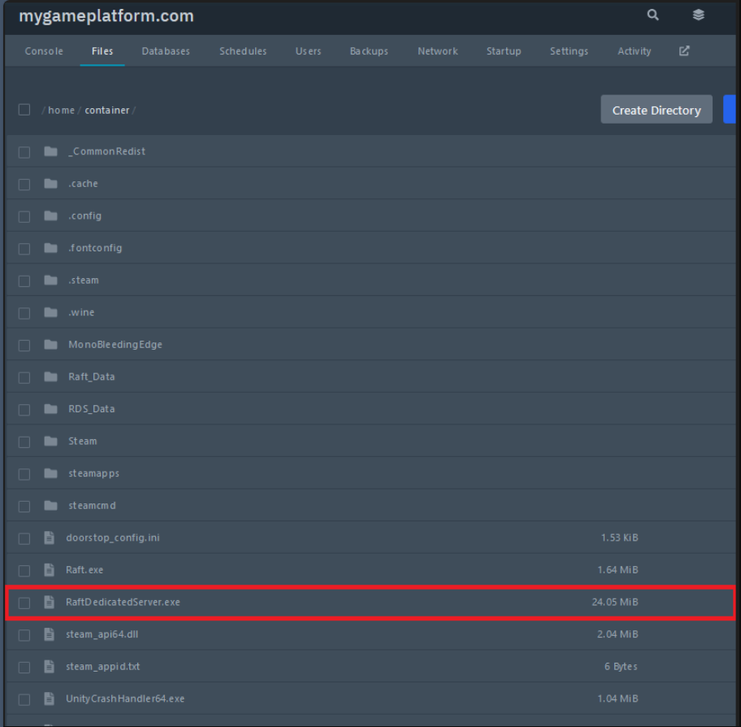Screen dimensions: 741x727
Task: Click the Create Directory button
Action: [656, 109]
